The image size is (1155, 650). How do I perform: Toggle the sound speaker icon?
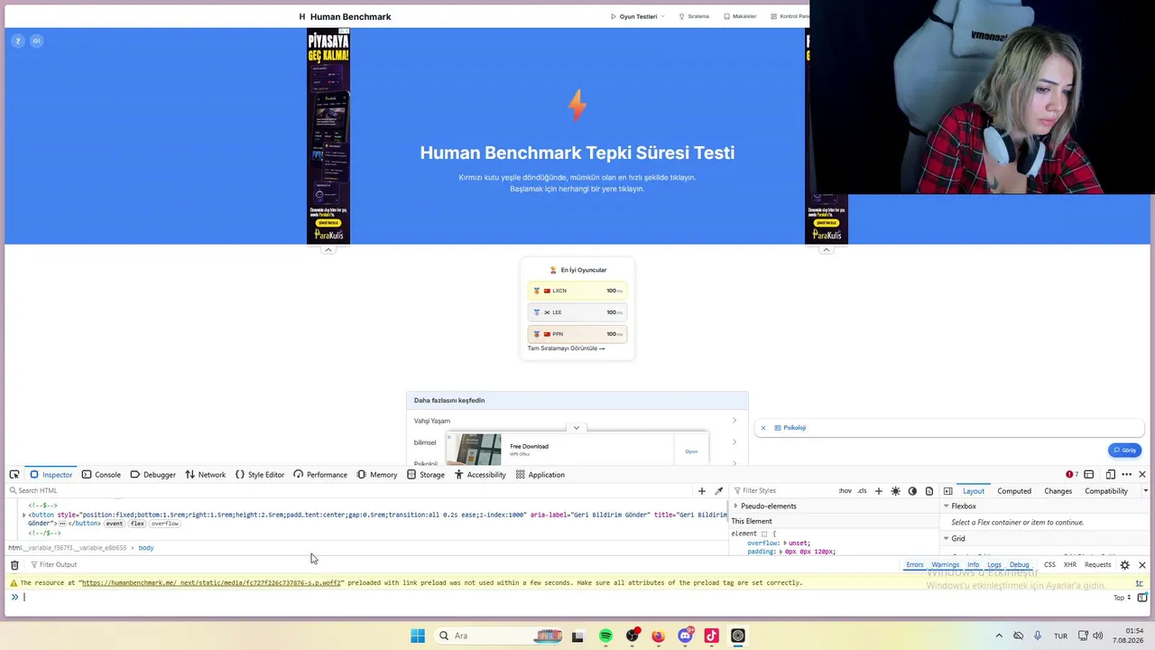(x=36, y=41)
